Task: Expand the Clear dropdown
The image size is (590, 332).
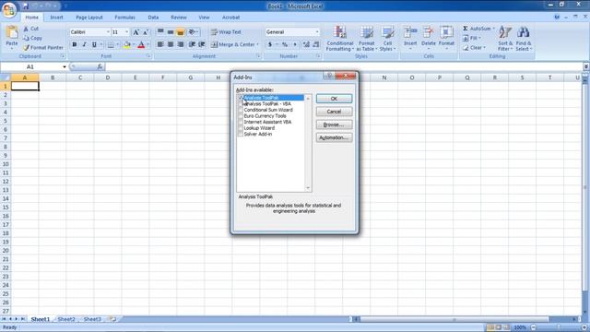Action: pos(485,48)
